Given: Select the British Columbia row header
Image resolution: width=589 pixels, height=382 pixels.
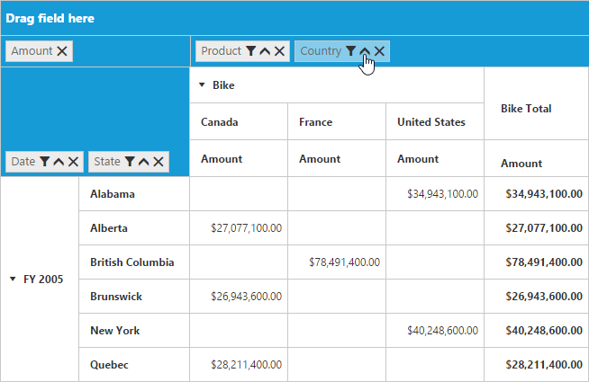Looking at the screenshot, I should [131, 262].
